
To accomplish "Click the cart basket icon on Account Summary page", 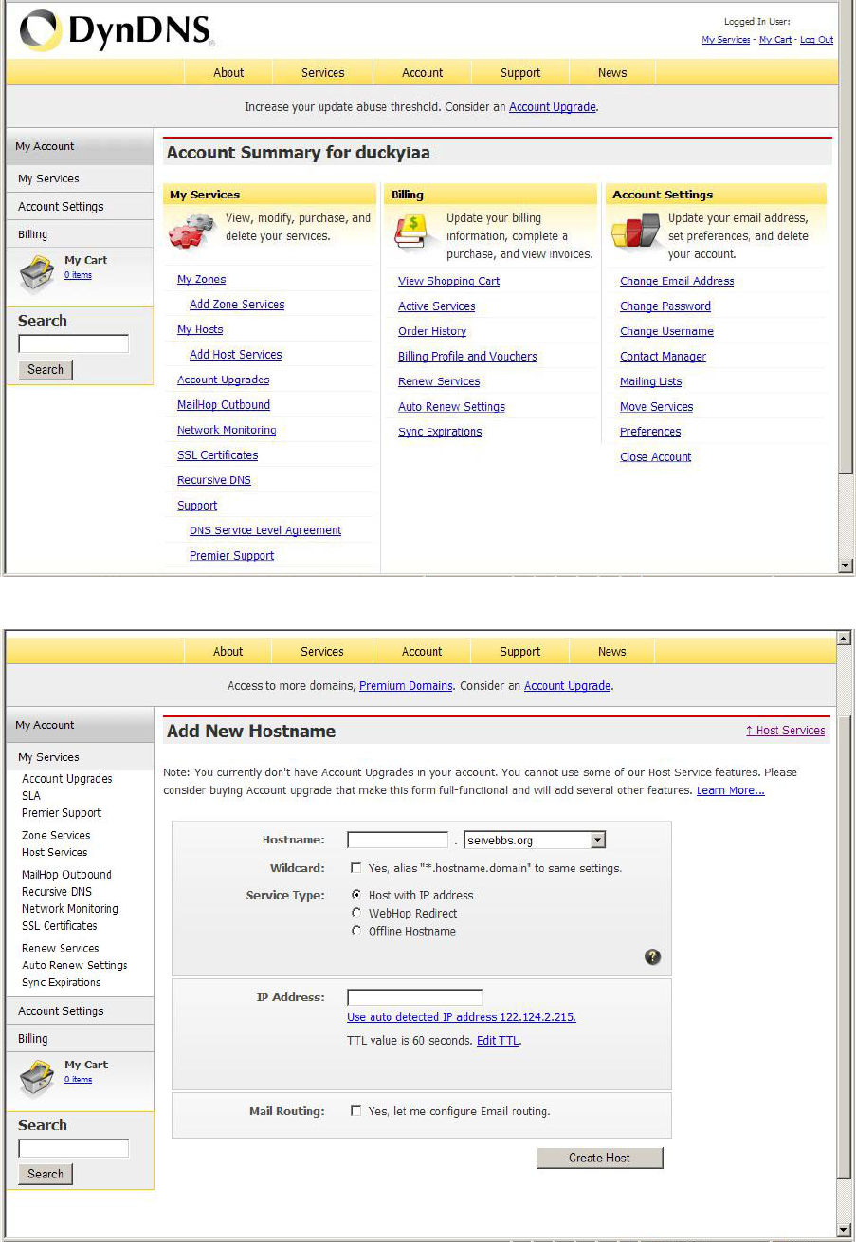I will [39, 272].
